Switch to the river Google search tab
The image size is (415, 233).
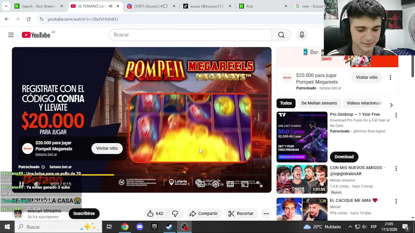click(309, 6)
